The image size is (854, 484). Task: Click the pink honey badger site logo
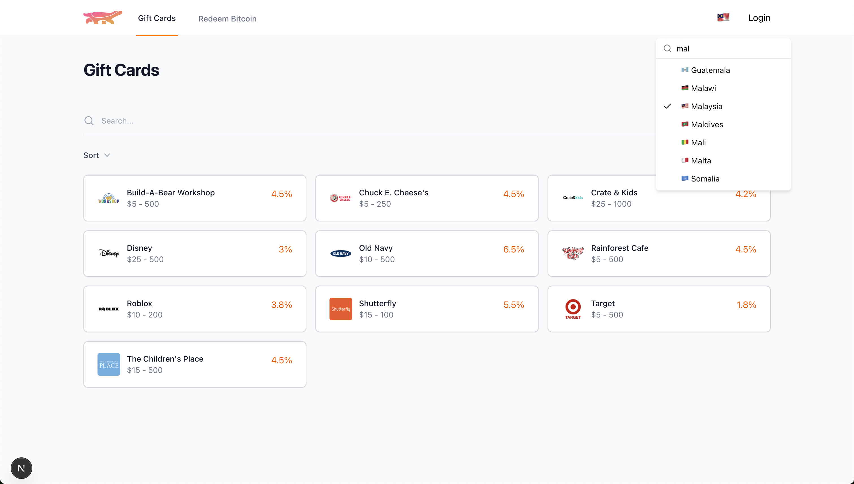(103, 18)
